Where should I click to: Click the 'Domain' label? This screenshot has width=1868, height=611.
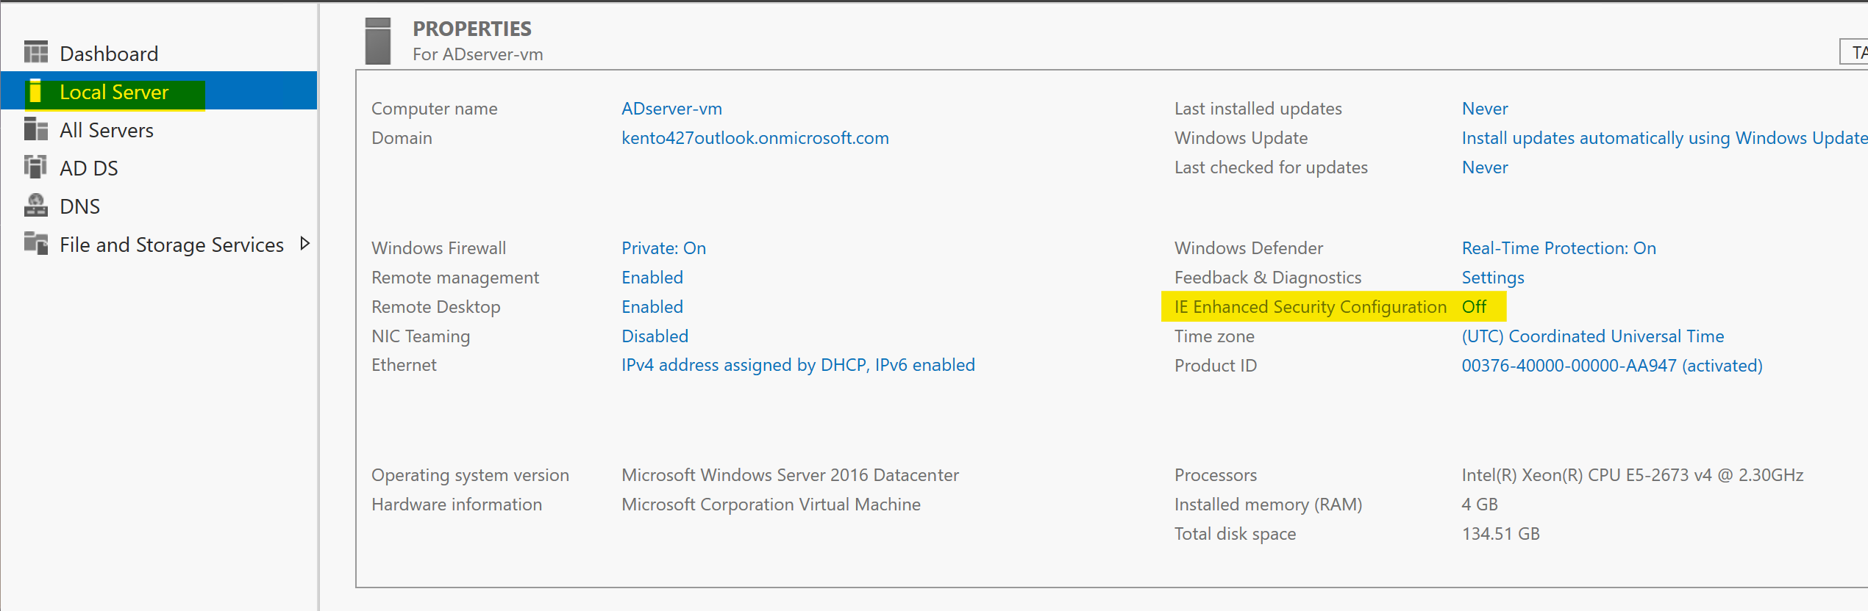tap(402, 138)
